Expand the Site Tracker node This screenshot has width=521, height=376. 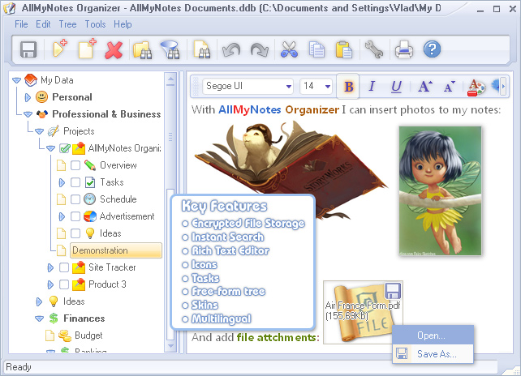pos(50,267)
